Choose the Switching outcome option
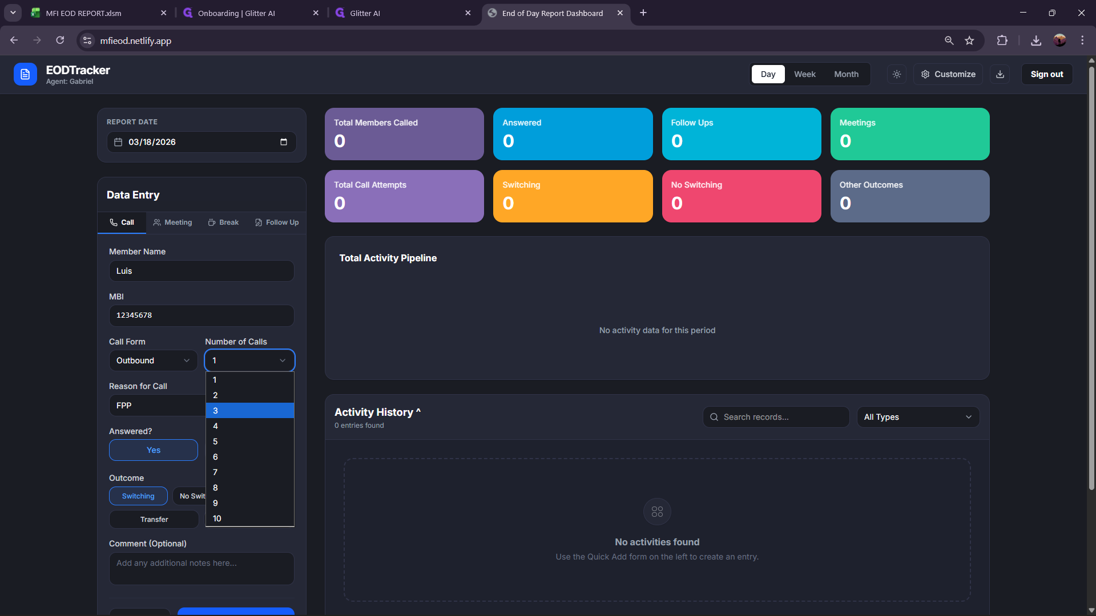The width and height of the screenshot is (1096, 616). 138,496
